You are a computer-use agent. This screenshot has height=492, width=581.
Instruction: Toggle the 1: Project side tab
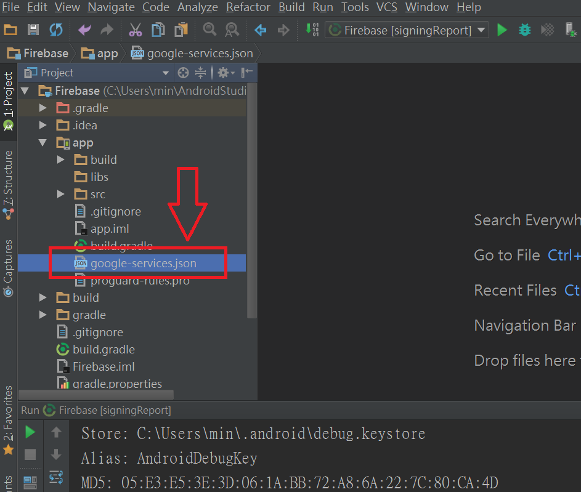8,102
